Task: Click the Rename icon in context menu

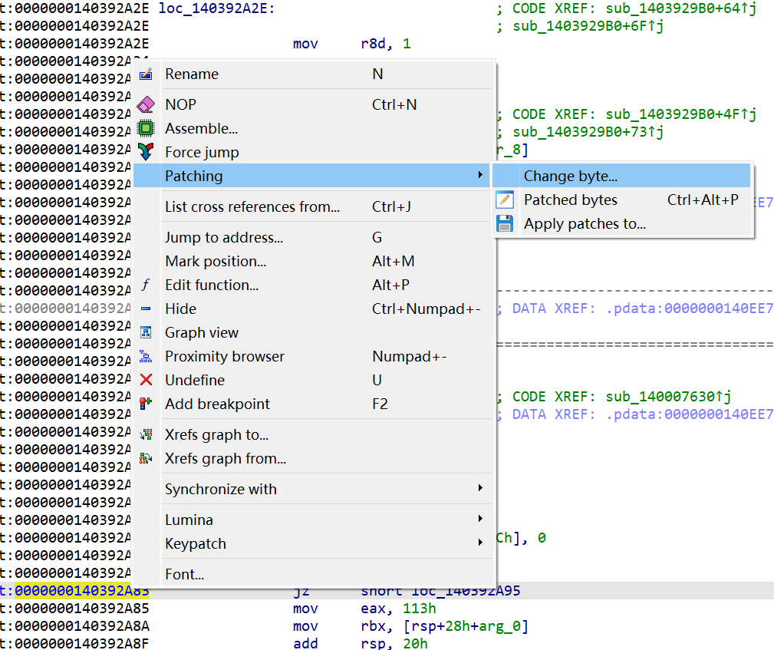Action: [145, 74]
